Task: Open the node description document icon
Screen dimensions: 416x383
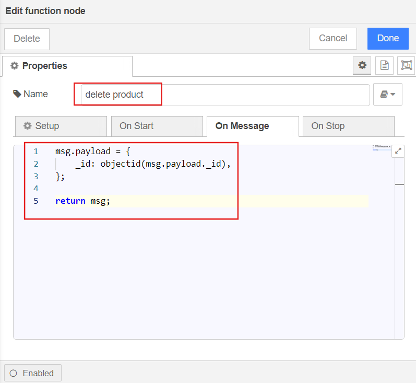Action: pyautogui.click(x=384, y=65)
